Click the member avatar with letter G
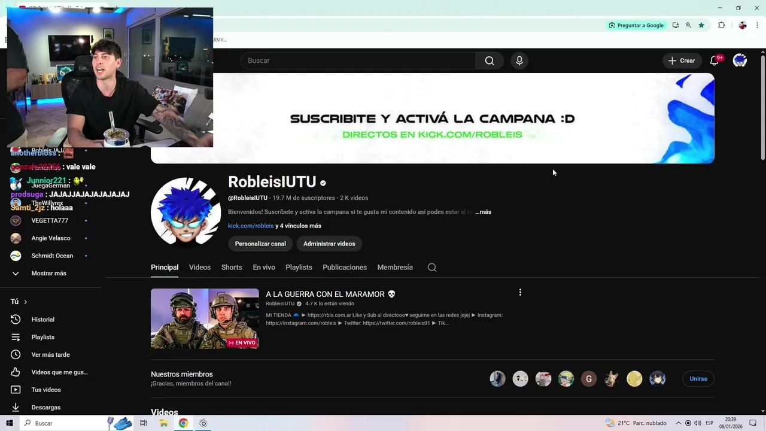Viewport: 766px width, 431px height. [589, 378]
